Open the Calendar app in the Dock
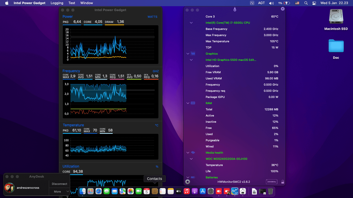The image size is (353, 198). 147,191
